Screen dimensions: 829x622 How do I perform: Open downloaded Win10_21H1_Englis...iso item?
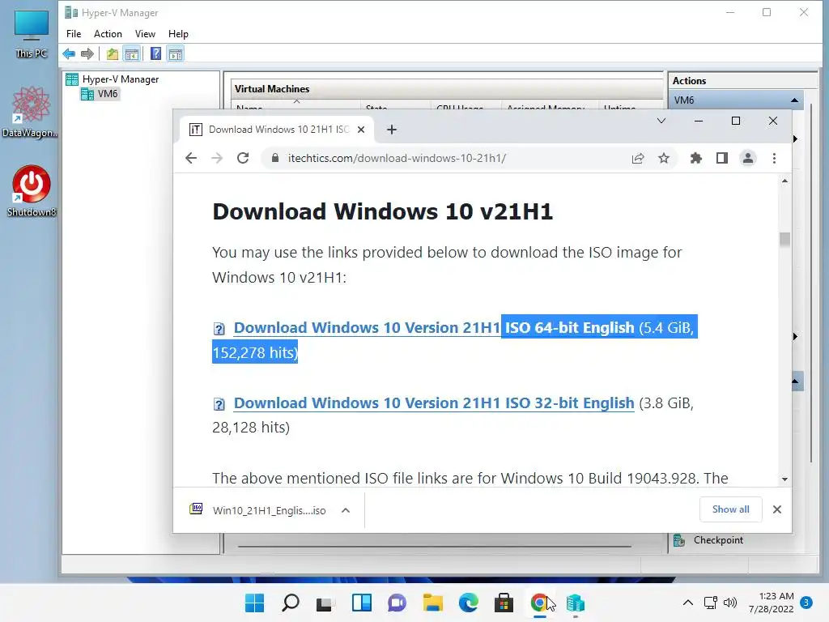[257, 510]
